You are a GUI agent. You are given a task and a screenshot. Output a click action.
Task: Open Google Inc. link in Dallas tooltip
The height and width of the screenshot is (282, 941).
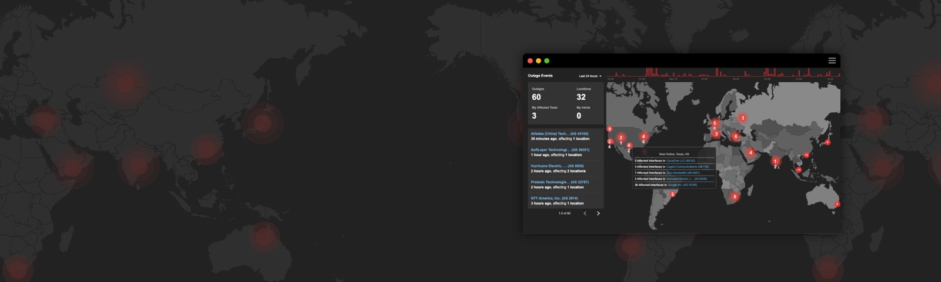(682, 184)
